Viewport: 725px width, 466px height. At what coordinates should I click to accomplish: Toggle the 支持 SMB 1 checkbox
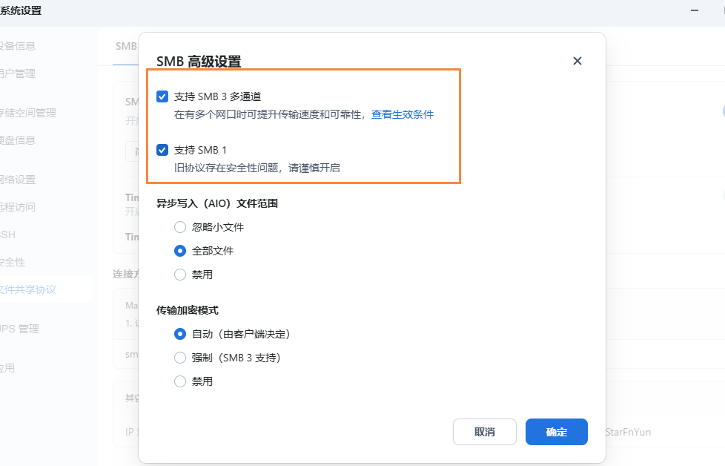162,150
